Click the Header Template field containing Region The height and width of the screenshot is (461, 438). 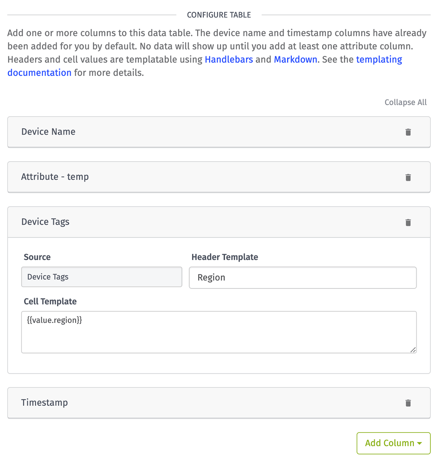point(303,278)
